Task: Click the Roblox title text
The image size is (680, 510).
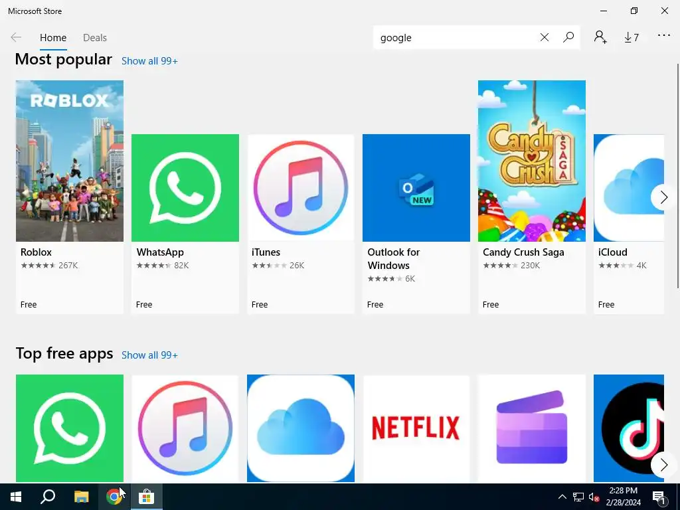Action: (x=36, y=252)
